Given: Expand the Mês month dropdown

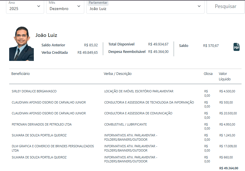Looking at the screenshot, I should (65, 6).
